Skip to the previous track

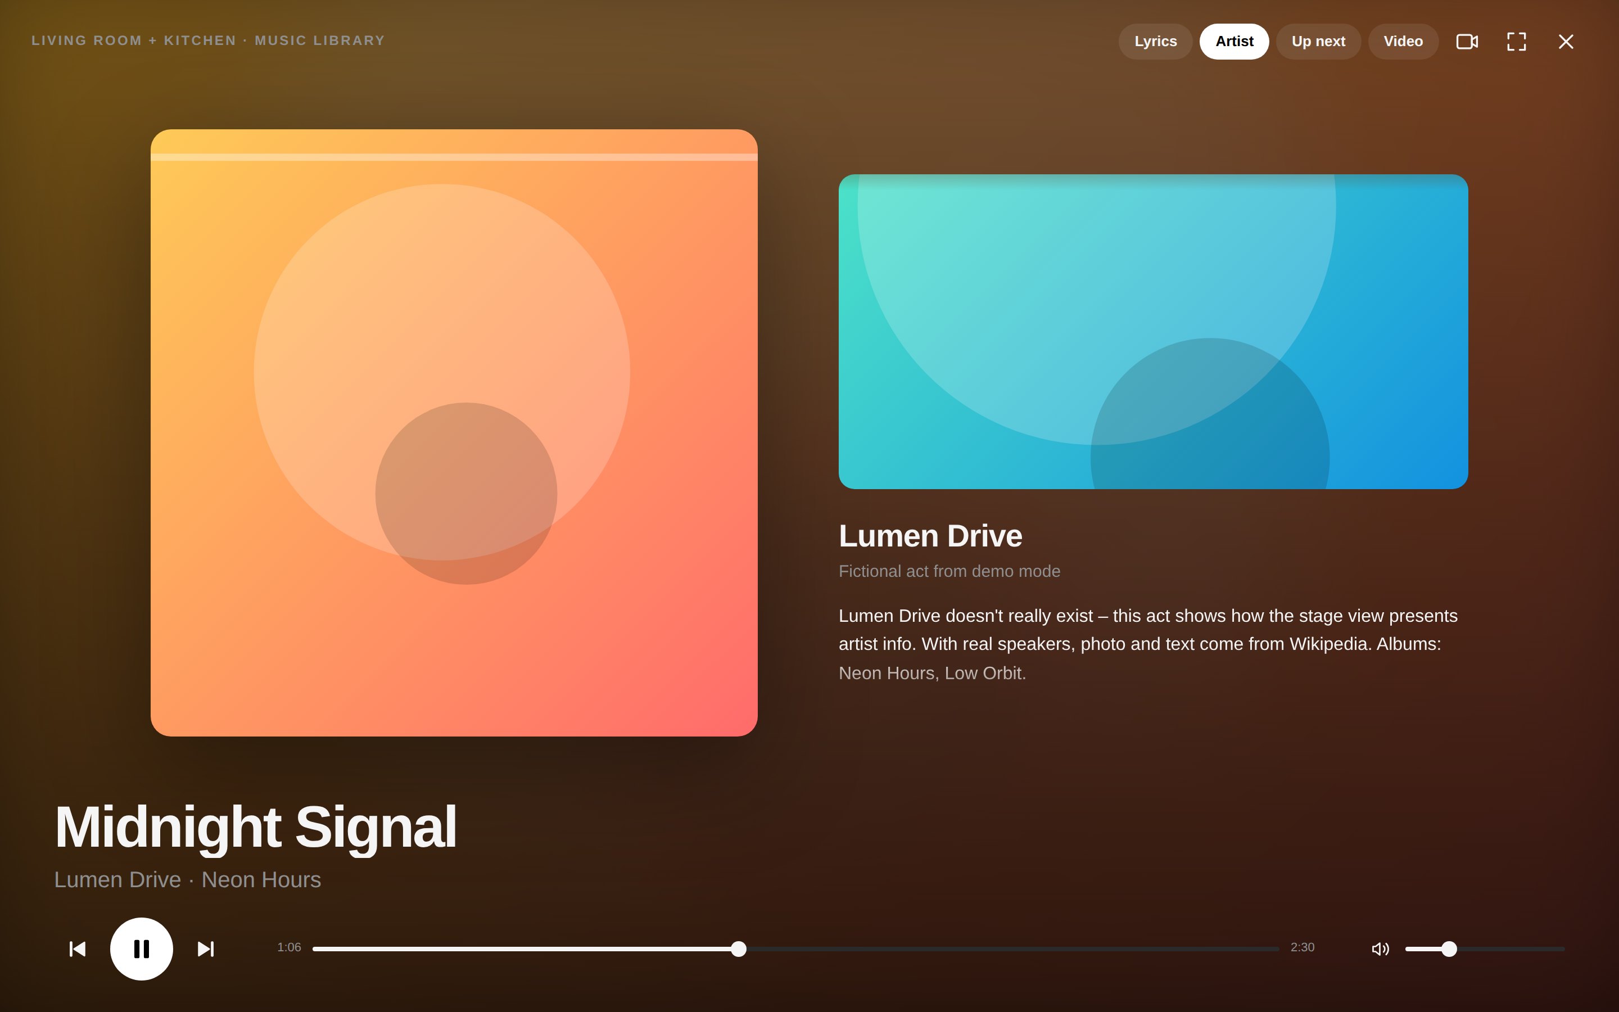pyautogui.click(x=78, y=949)
